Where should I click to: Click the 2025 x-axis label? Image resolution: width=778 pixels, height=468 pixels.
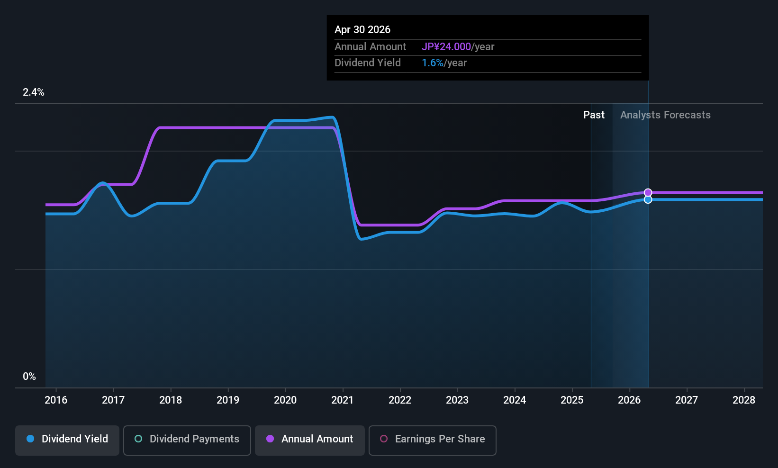click(572, 400)
